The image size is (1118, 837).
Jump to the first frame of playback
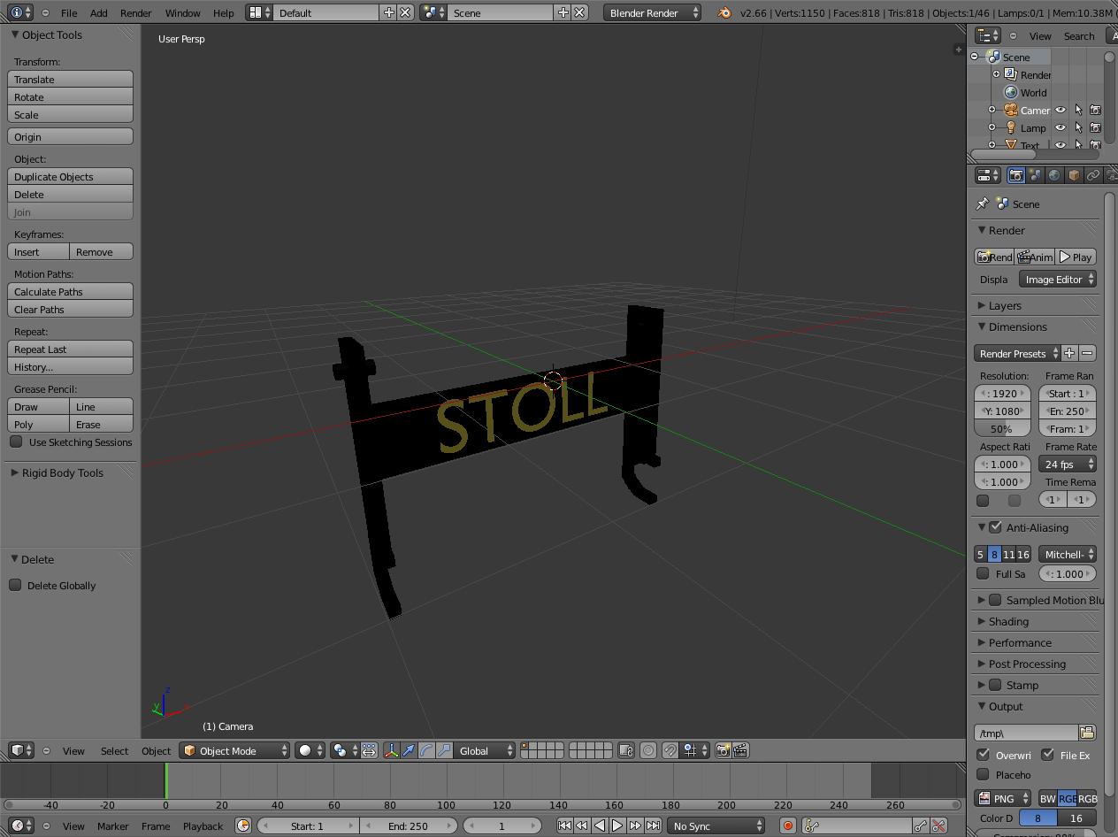564,825
